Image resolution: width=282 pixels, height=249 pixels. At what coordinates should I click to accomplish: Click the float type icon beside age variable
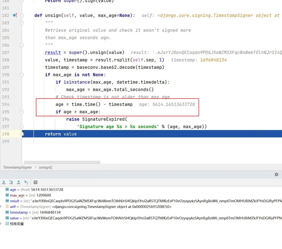tap(7, 189)
